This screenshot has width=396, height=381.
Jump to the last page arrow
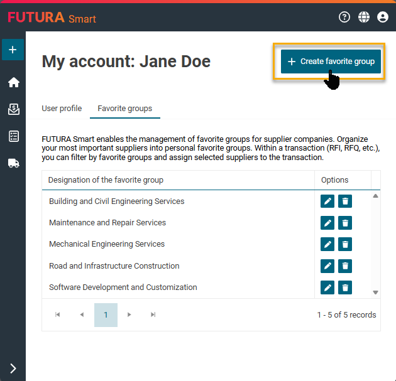(x=153, y=315)
